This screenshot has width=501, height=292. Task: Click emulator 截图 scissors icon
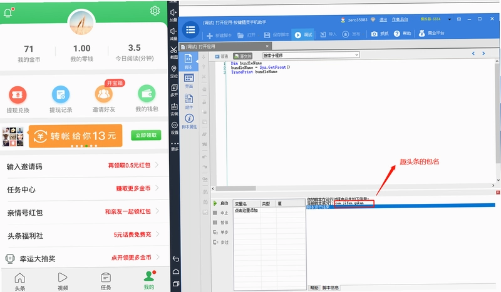[x=173, y=53]
